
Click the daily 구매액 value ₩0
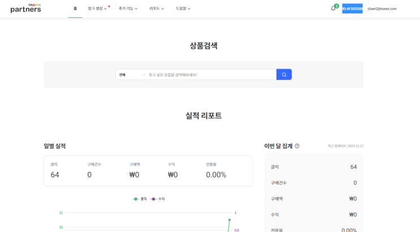(134, 175)
